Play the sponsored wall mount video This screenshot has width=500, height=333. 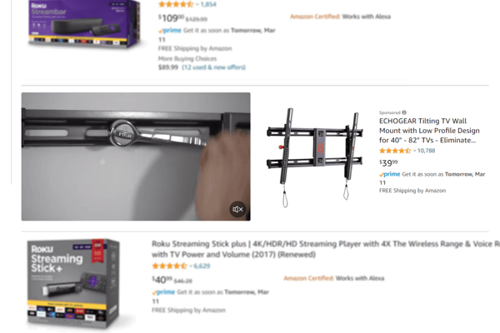[x=136, y=157]
